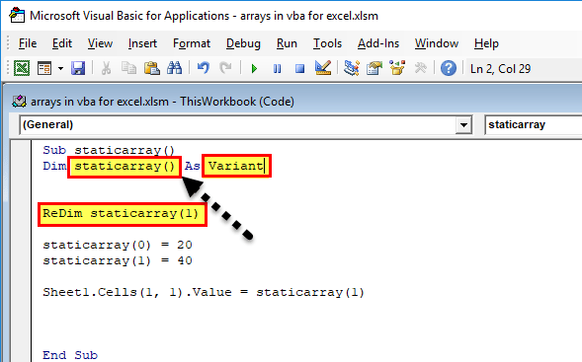Expand the (General) object dropdown arrow
582x362 pixels.
(x=463, y=125)
